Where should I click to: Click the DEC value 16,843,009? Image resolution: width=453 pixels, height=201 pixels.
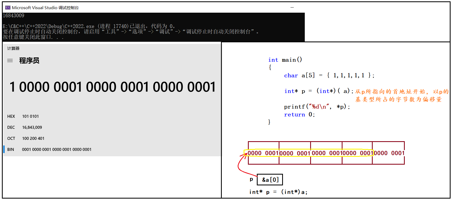click(x=32, y=127)
